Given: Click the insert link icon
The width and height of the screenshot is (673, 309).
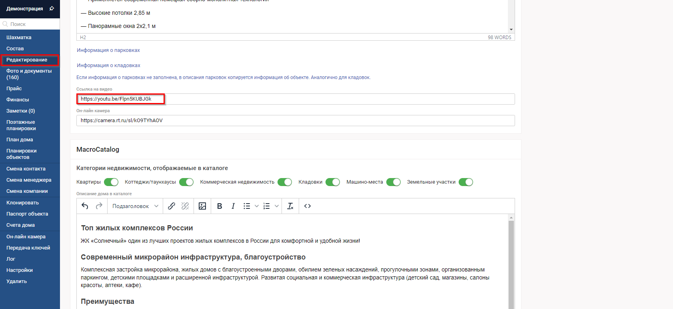Looking at the screenshot, I should (172, 206).
